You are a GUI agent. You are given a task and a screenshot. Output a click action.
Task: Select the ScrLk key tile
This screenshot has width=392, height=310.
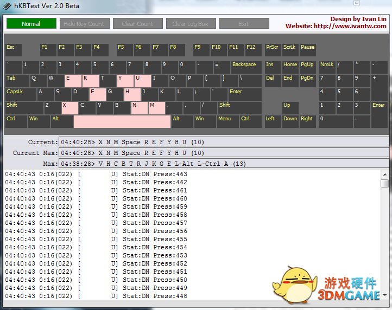coord(290,50)
